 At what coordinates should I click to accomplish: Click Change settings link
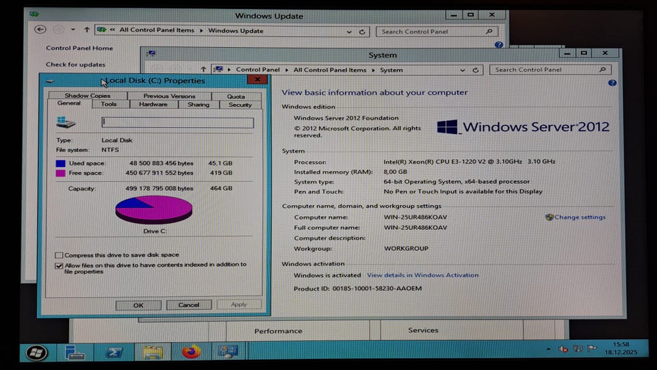tap(580, 217)
